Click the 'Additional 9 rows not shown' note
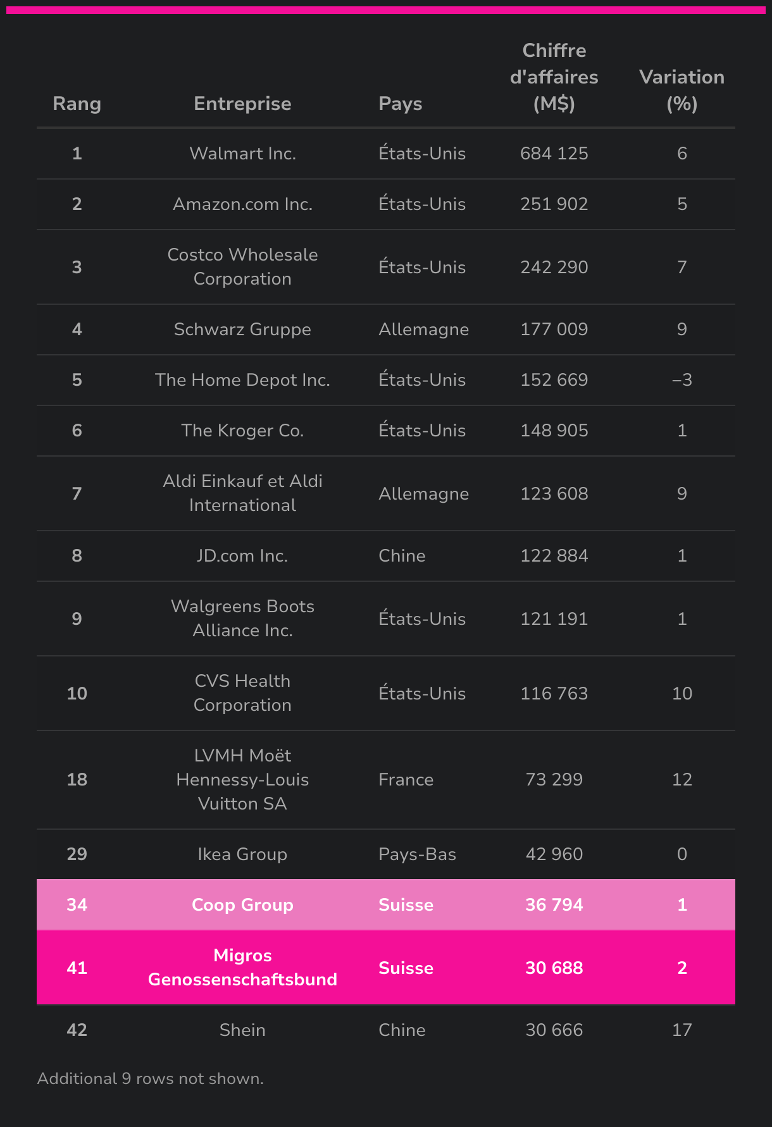The width and height of the screenshot is (772, 1127). coord(151,1079)
